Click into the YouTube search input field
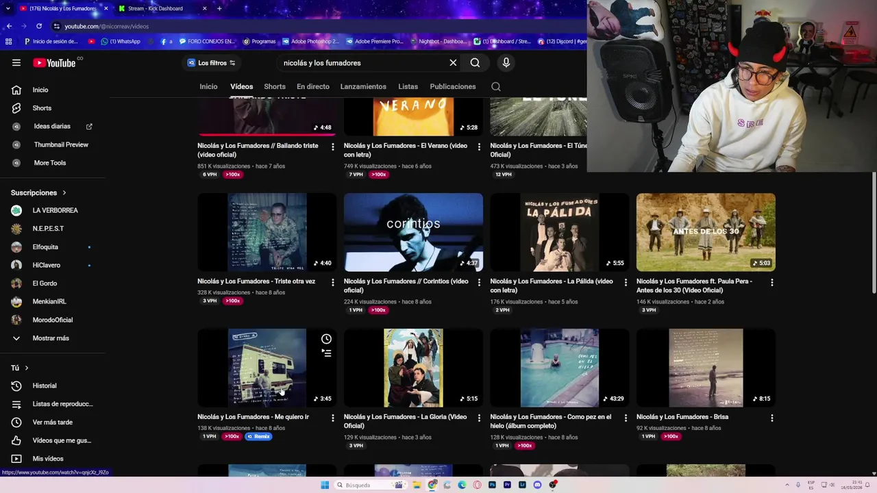 pos(363,63)
